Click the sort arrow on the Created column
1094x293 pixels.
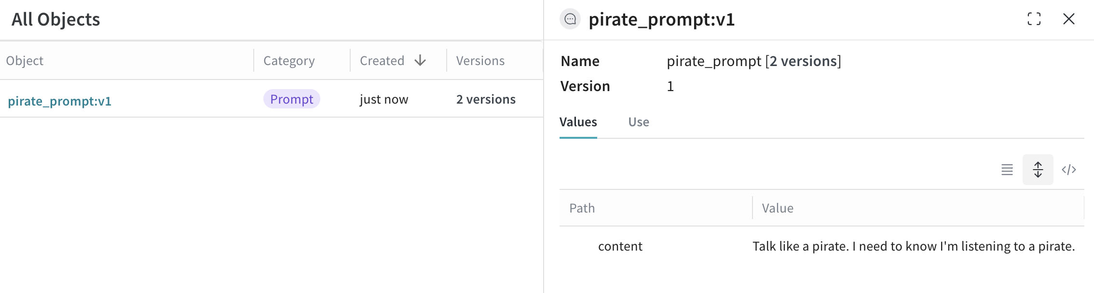click(419, 60)
